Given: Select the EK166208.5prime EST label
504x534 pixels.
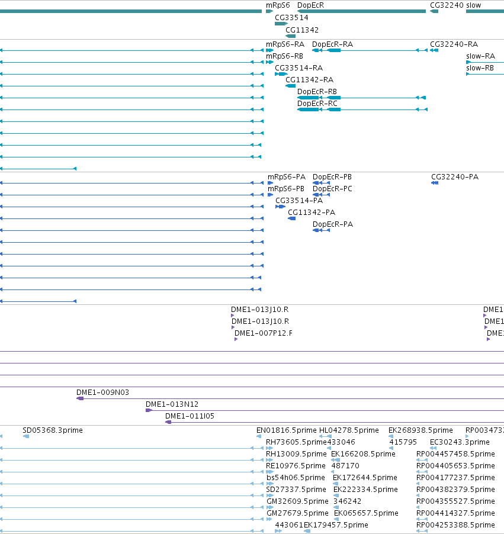Looking at the screenshot, I should 363,454.
